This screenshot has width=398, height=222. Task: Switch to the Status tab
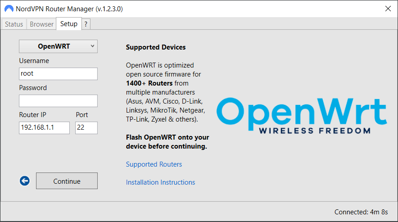14,24
